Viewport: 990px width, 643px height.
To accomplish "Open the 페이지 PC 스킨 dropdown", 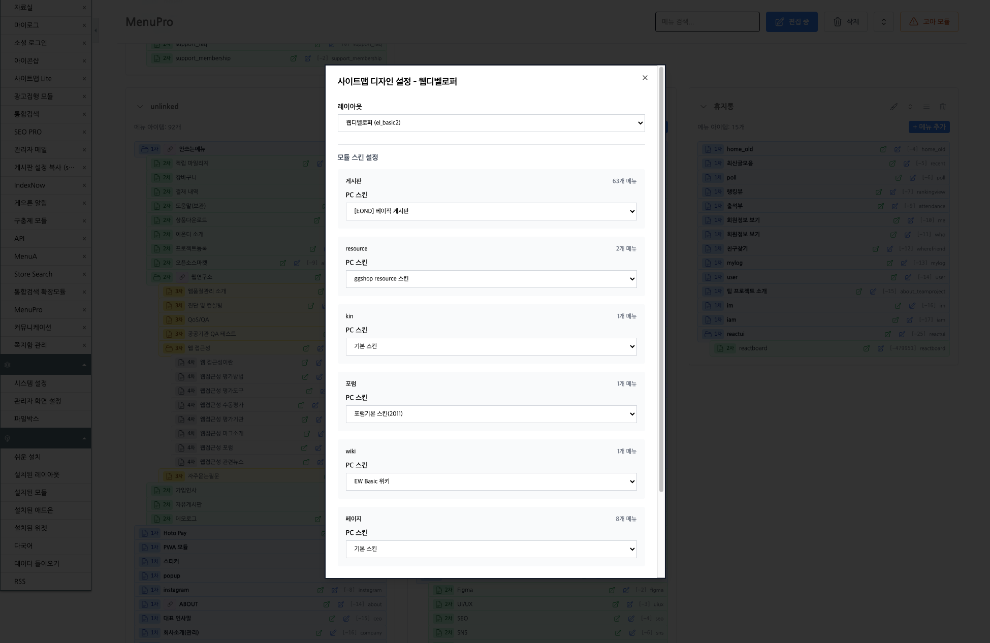I will tap(491, 549).
